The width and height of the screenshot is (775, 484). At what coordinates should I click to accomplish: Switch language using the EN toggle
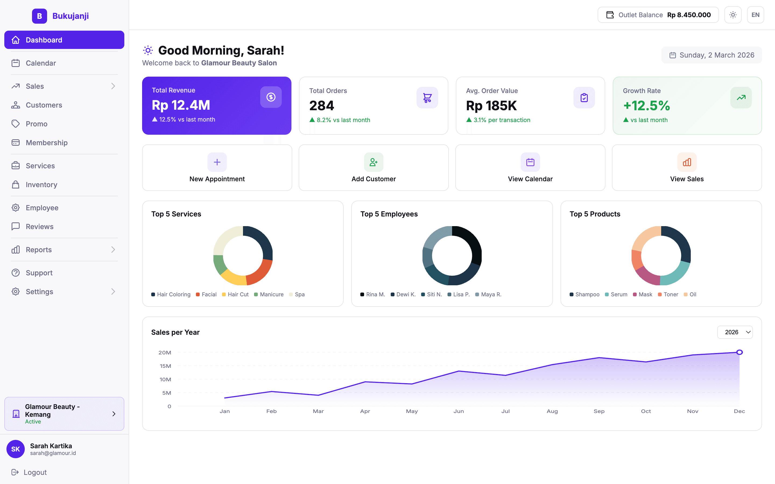(x=755, y=15)
